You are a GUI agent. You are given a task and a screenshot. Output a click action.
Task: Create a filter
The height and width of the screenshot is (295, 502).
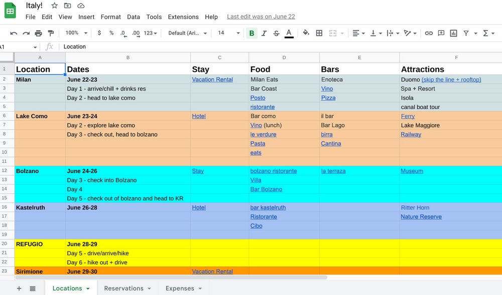click(466, 33)
